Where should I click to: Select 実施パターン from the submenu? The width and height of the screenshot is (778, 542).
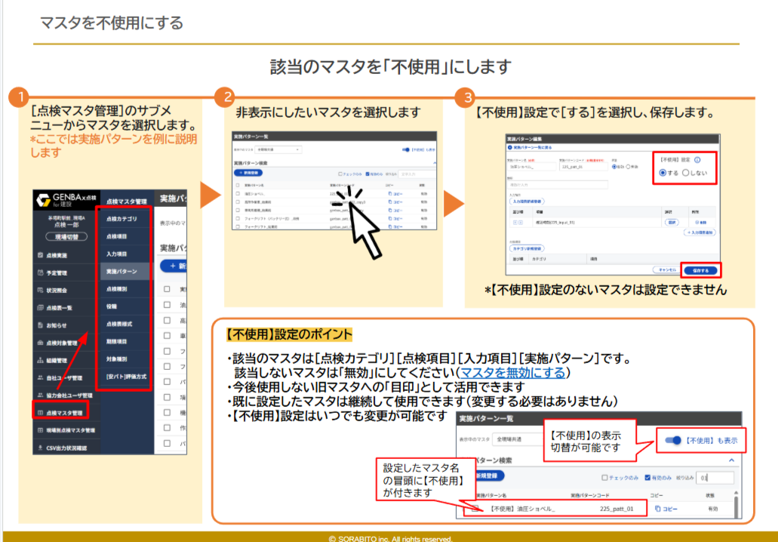tap(121, 270)
